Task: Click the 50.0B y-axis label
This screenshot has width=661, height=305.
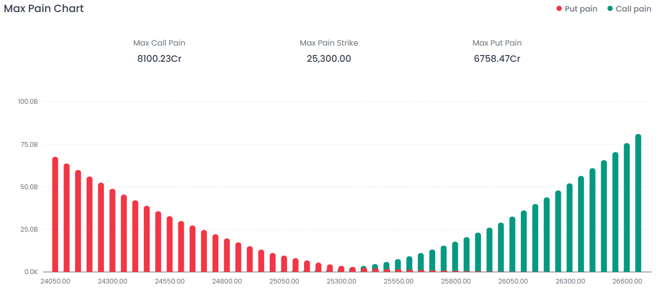Action: [x=29, y=187]
